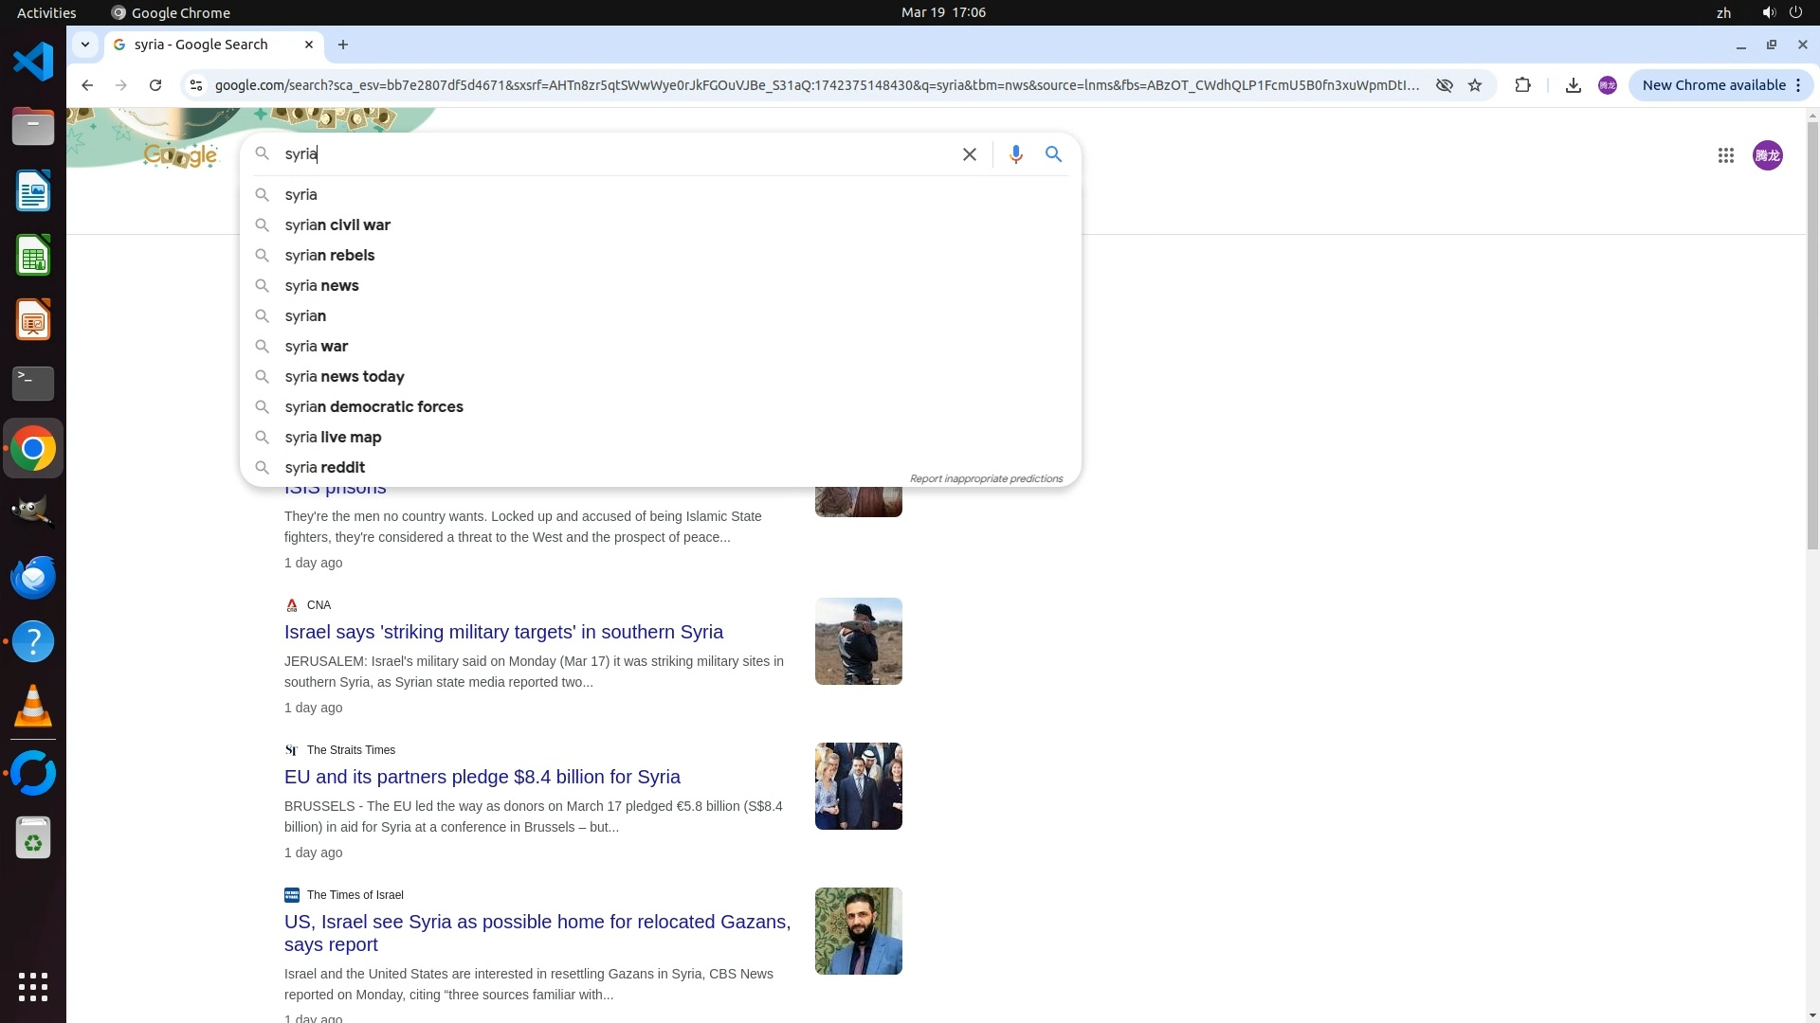Open 'EU and its partners pledge $8.4 billion' article
The width and height of the screenshot is (1820, 1023).
coord(482,777)
